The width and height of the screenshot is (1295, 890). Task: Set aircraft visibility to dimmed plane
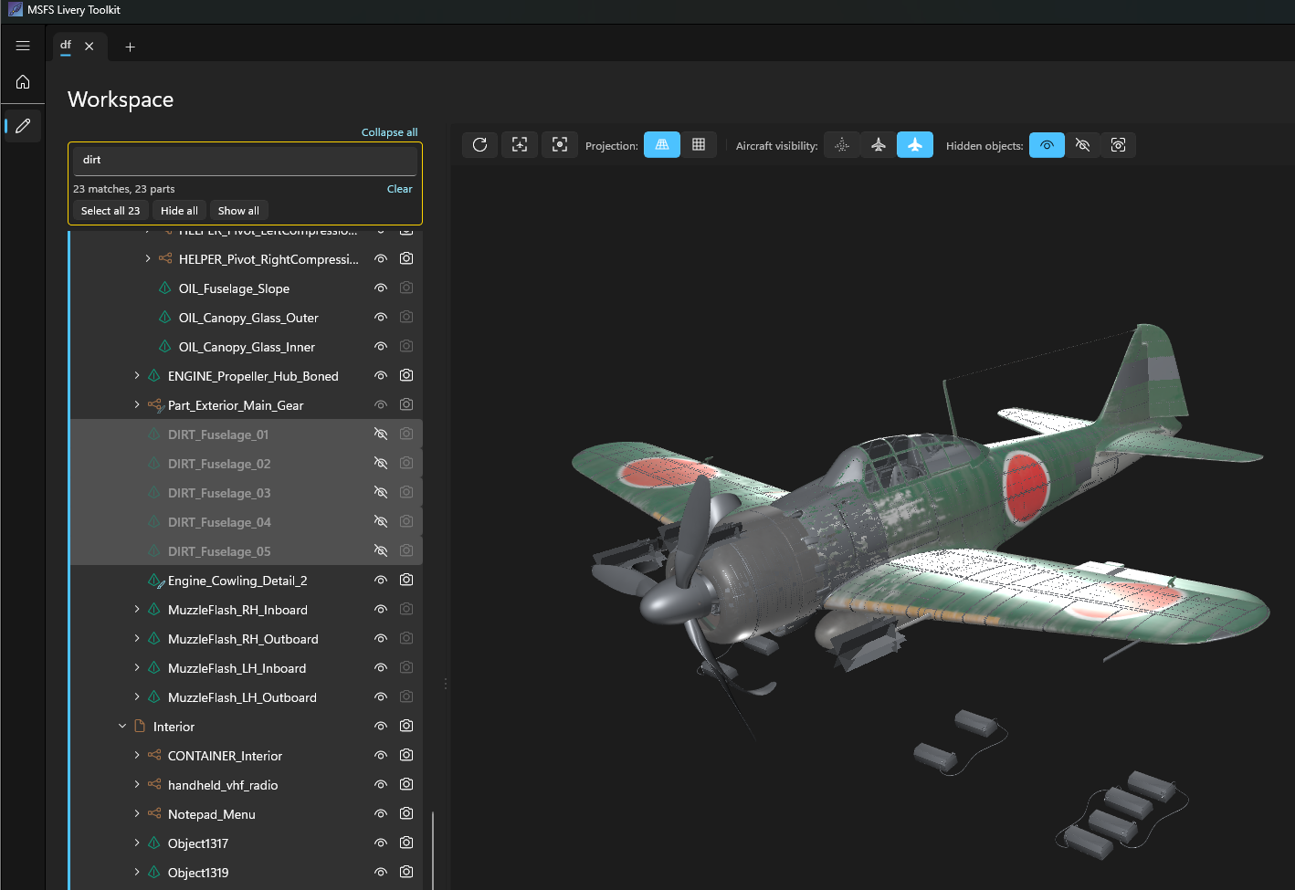[879, 145]
